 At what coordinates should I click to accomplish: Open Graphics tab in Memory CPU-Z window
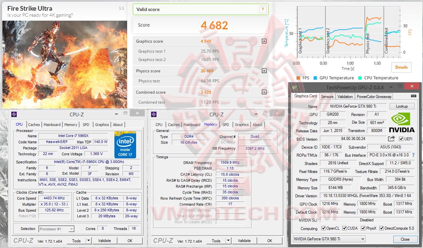tap(242, 125)
